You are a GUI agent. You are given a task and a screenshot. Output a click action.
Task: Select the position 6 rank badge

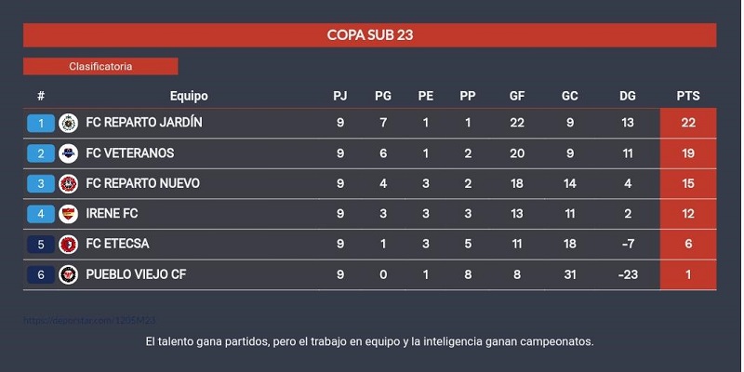click(x=41, y=274)
